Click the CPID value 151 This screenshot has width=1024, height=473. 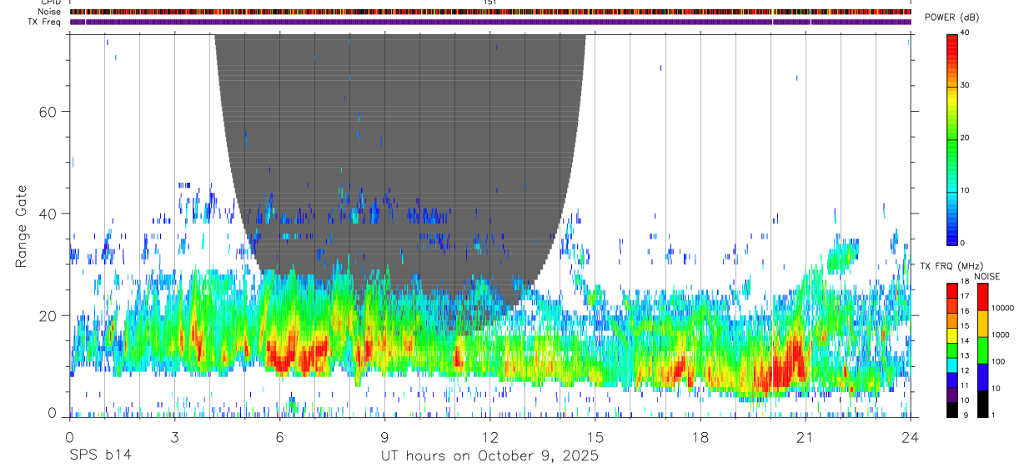coord(489,3)
